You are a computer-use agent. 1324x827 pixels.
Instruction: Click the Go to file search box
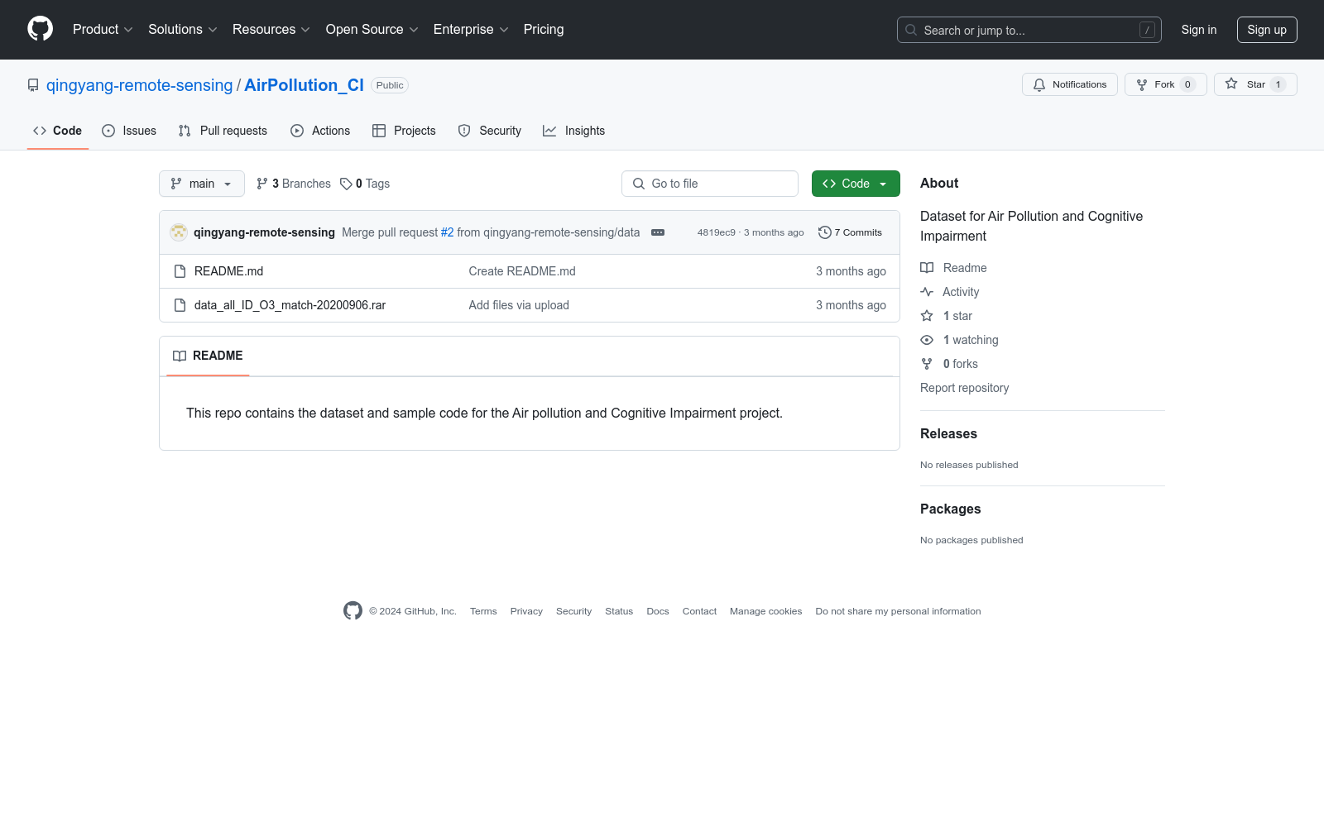point(710,184)
